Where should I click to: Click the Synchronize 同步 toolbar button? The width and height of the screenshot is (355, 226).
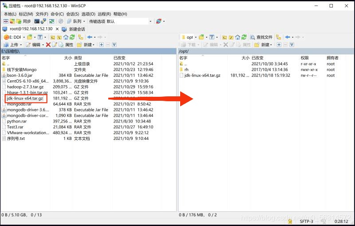24,21
